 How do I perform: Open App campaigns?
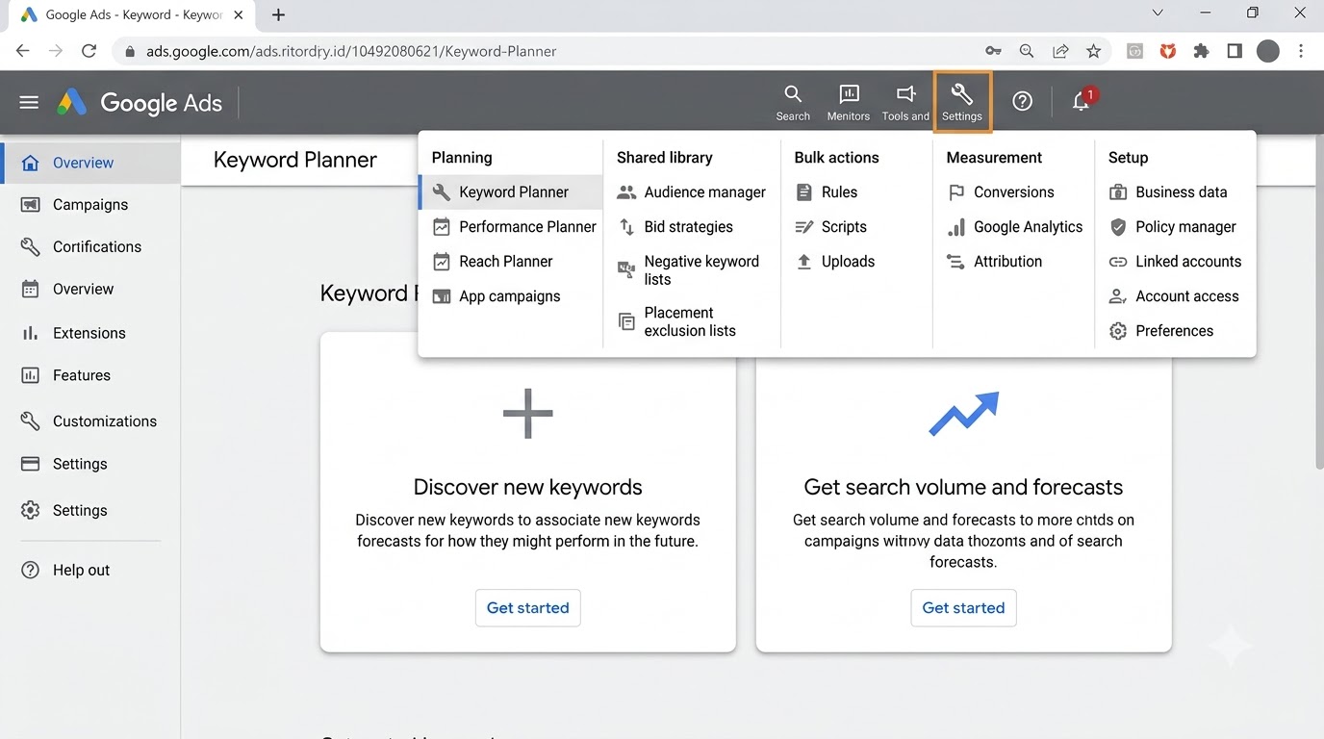coord(496,296)
